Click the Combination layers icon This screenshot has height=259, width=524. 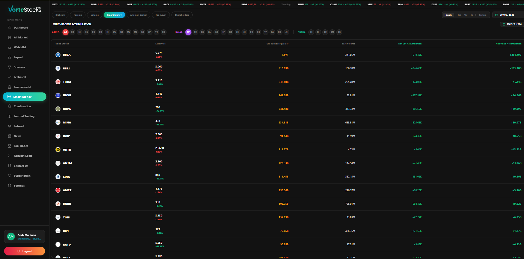point(10,106)
